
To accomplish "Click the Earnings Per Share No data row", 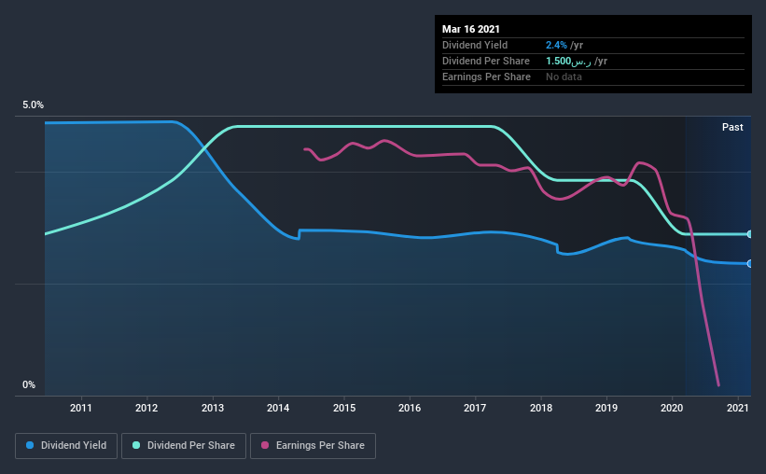I will click(x=593, y=77).
